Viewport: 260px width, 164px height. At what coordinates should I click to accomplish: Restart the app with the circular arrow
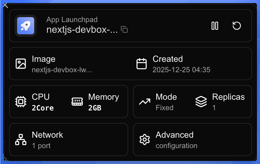click(237, 26)
